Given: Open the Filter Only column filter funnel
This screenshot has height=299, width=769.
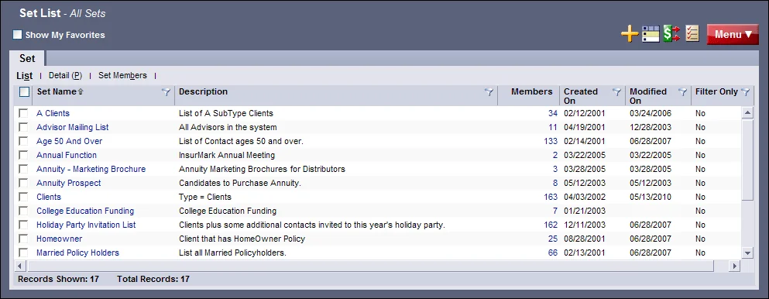Looking at the screenshot, I should click(745, 91).
